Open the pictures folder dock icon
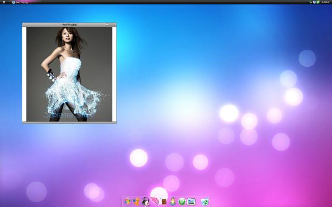332x207 pixels. [191, 201]
